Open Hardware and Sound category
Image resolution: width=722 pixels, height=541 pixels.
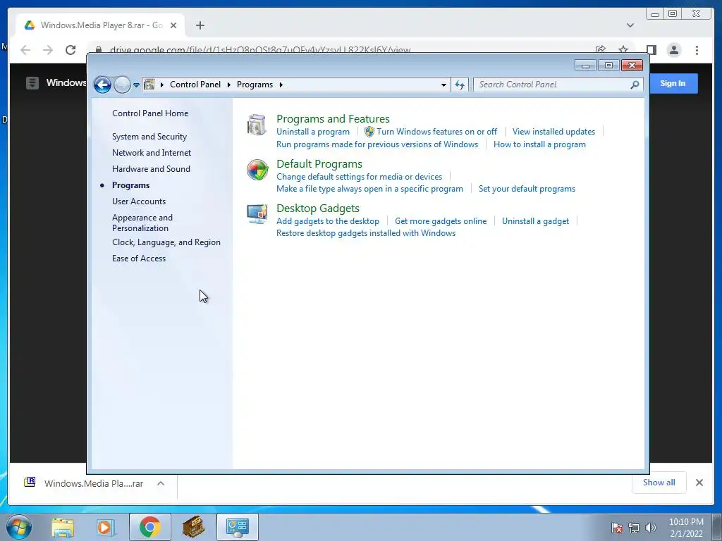pos(151,169)
